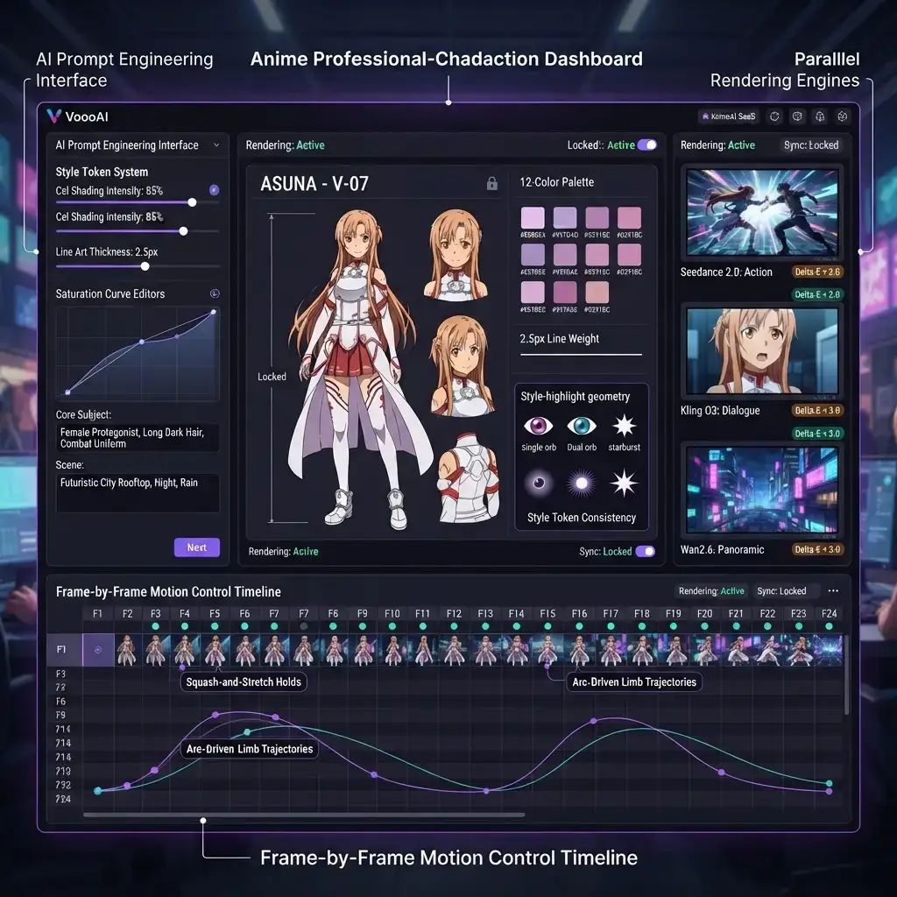Click the orange Delta E 2.6 badge
The width and height of the screenshot is (897, 897).
tap(817, 272)
